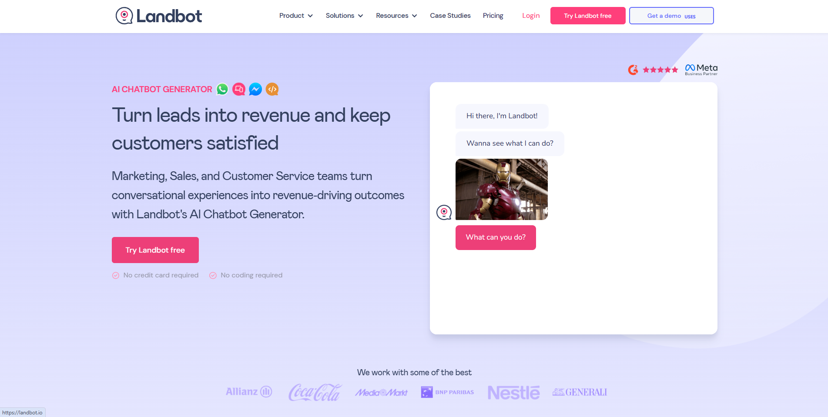Click the Landbot logo in header
This screenshot has width=828, height=417.
tap(159, 16)
